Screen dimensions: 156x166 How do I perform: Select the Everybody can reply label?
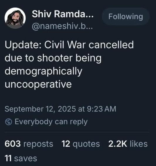[51, 122]
